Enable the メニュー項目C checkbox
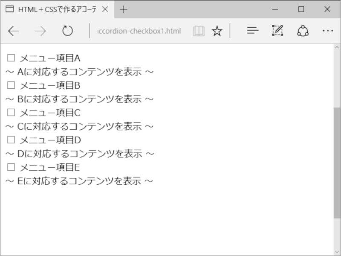This screenshot has height=256, width=341. coord(11,112)
